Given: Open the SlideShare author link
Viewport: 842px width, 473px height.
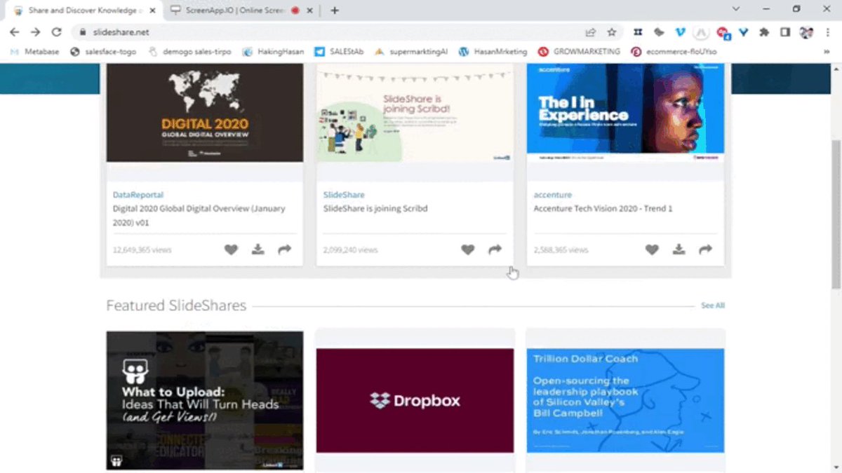Looking at the screenshot, I should [344, 195].
